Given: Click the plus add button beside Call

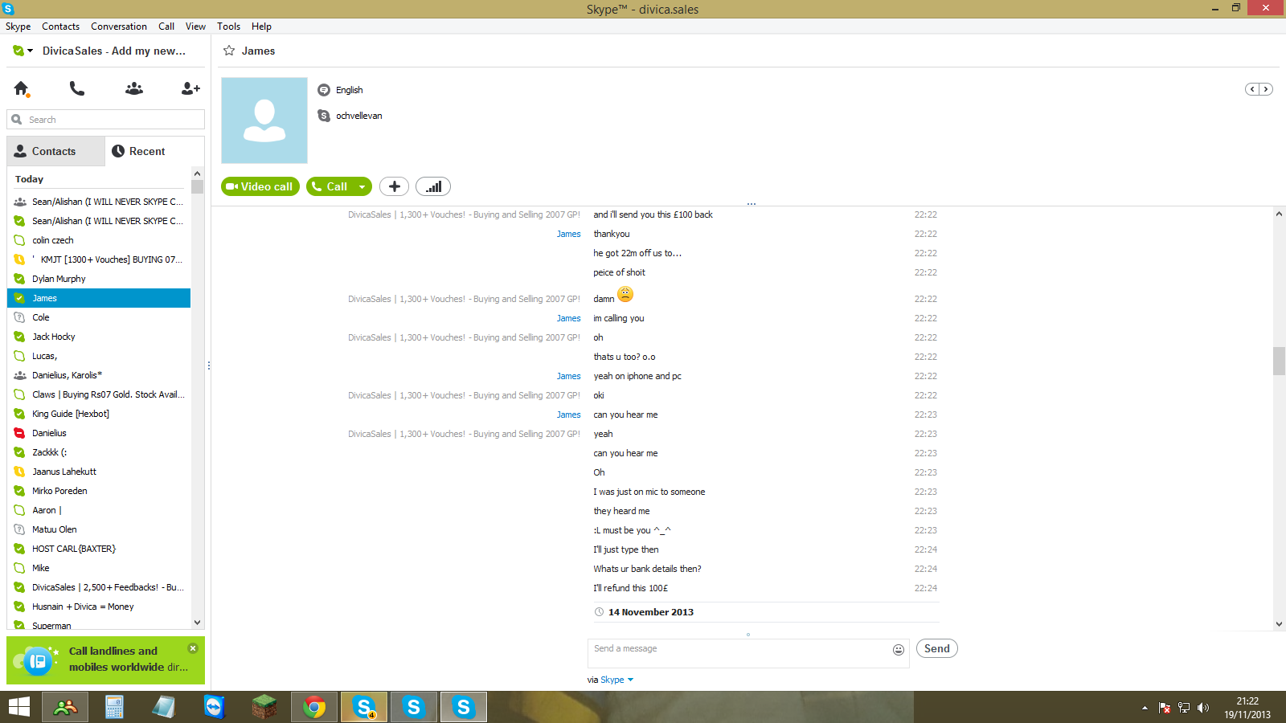Looking at the screenshot, I should [x=394, y=186].
